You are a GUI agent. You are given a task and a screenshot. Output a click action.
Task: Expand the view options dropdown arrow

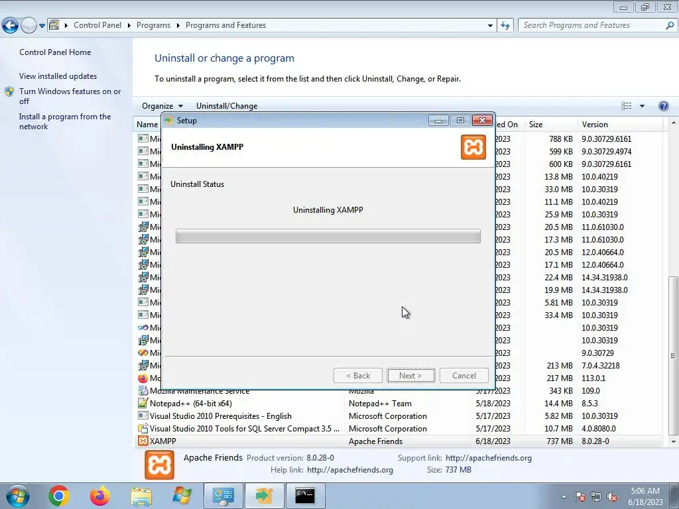pos(642,106)
